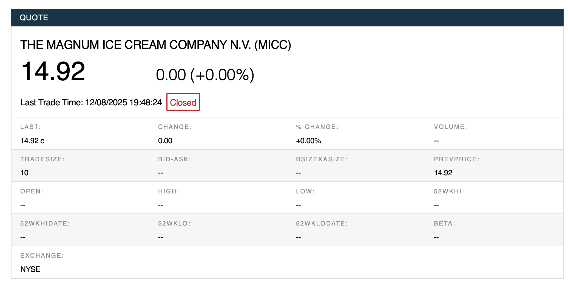Click the % CHANGE value +0.00%

(x=308, y=141)
